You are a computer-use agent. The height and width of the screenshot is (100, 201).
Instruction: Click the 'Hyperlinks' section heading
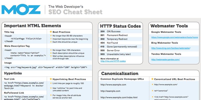pyautogui.click(x=13, y=73)
